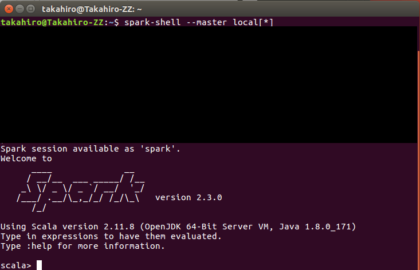Image resolution: width=420 pixels, height=270 pixels.
Task: Click the 'Welcome to' line
Action: (26, 158)
